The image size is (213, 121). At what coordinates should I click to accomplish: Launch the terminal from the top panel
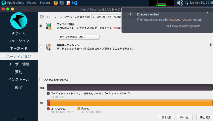point(62,3)
